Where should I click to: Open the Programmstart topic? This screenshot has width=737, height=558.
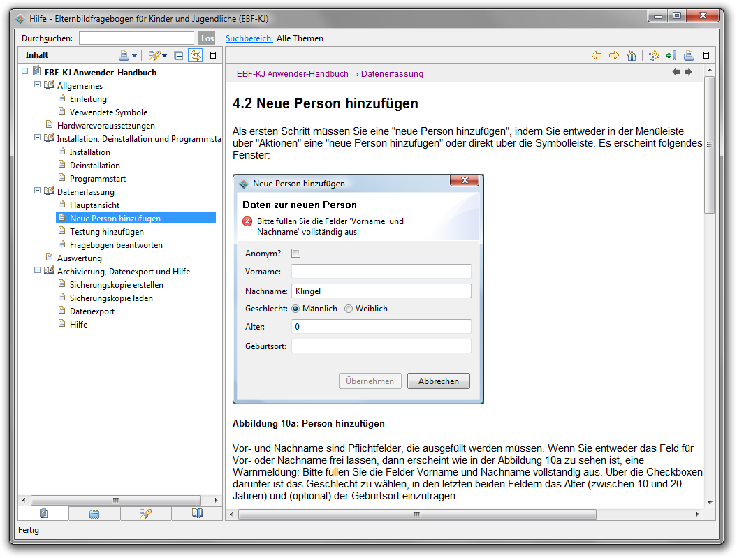click(97, 179)
